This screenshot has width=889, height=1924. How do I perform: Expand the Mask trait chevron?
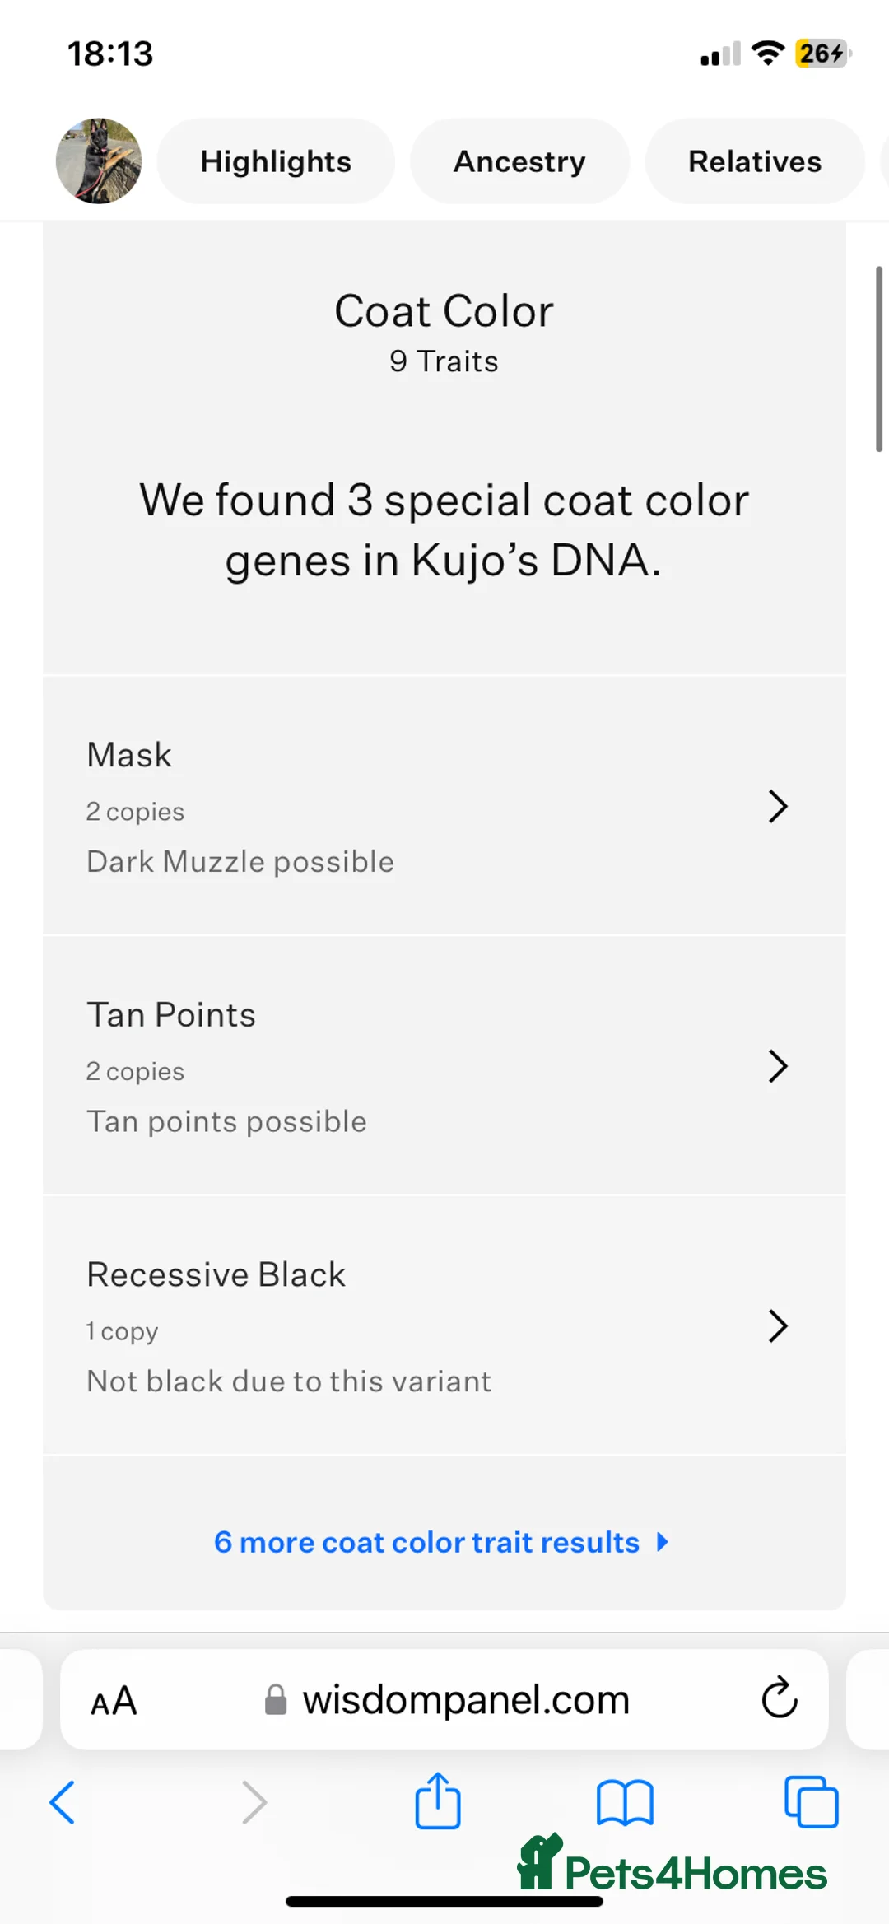778,806
